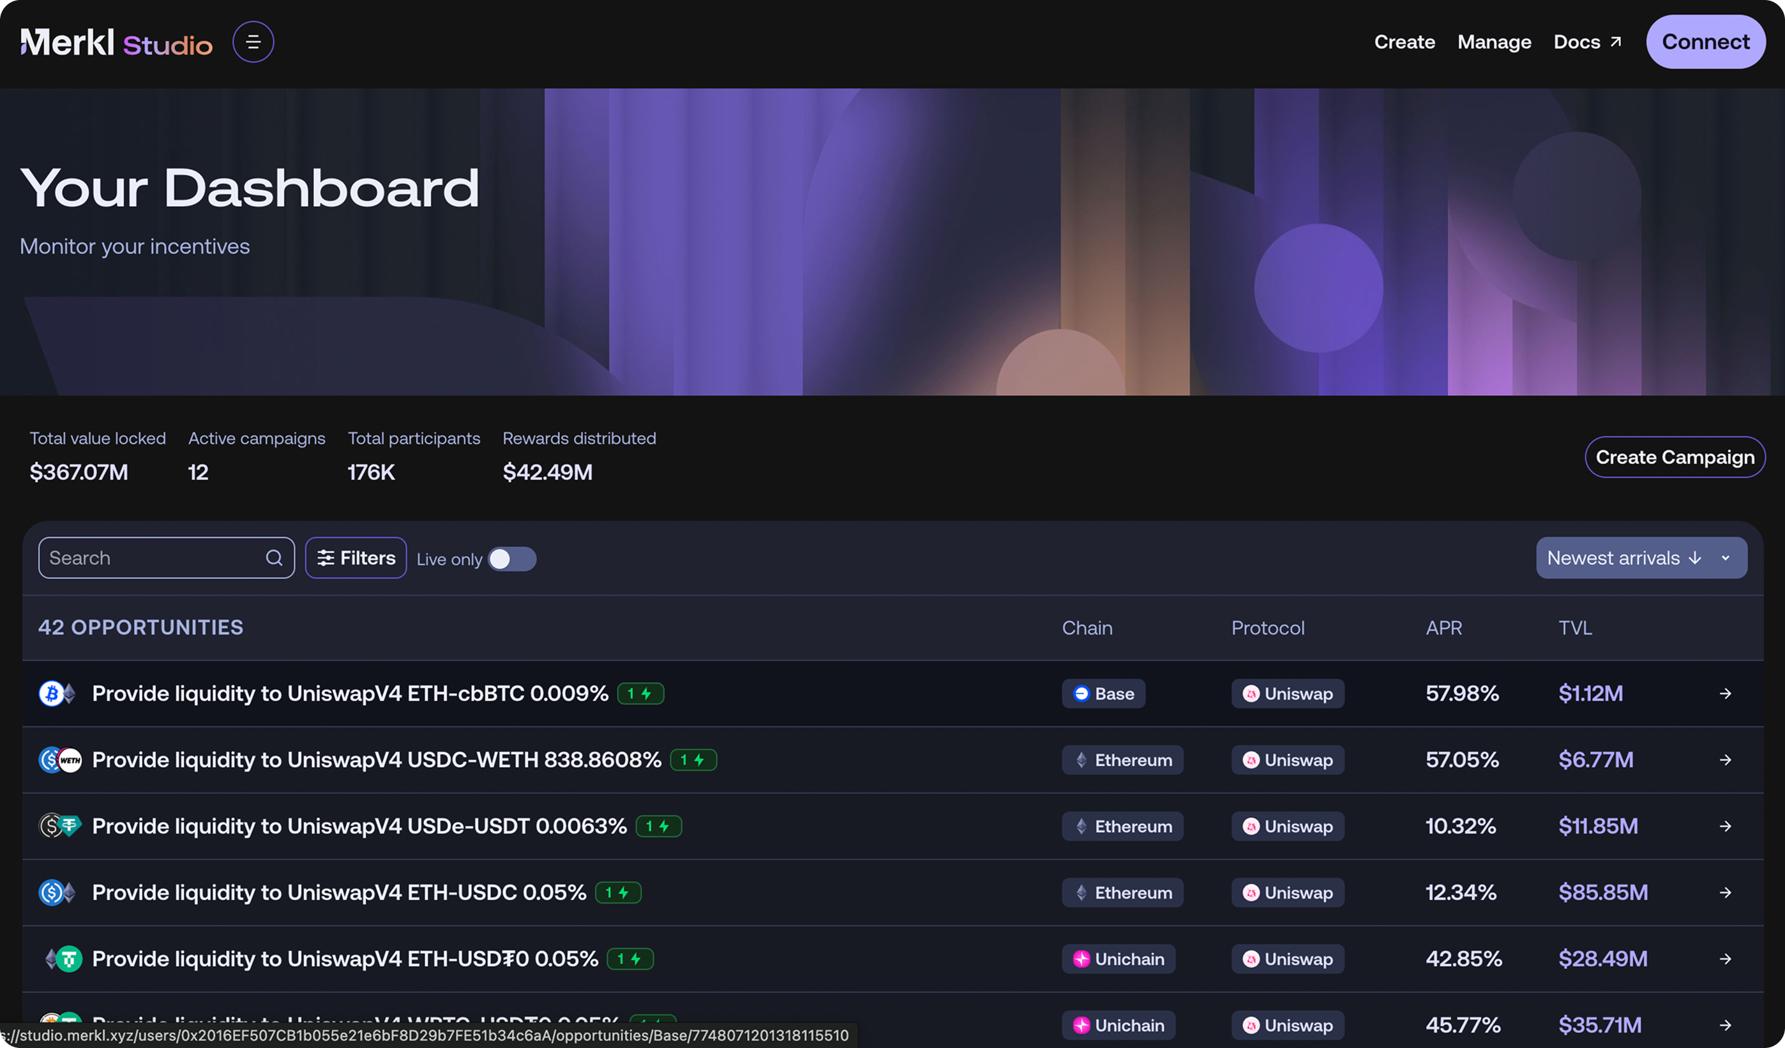Click the 42.85% APR value

pyautogui.click(x=1463, y=959)
